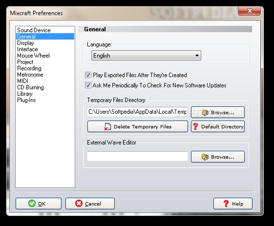Open Mouse Wheel settings
This screenshot has width=274, height=226.
[45, 56]
